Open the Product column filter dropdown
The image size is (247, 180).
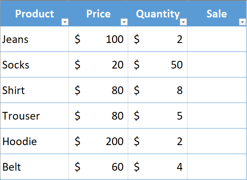tap(65, 22)
